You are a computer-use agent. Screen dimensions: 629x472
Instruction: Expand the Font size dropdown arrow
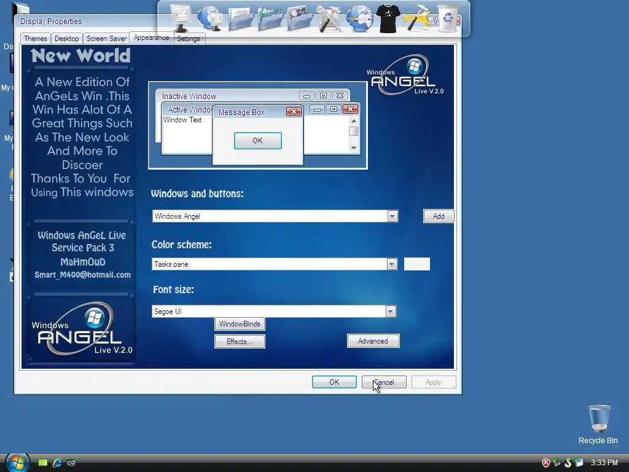click(x=390, y=312)
